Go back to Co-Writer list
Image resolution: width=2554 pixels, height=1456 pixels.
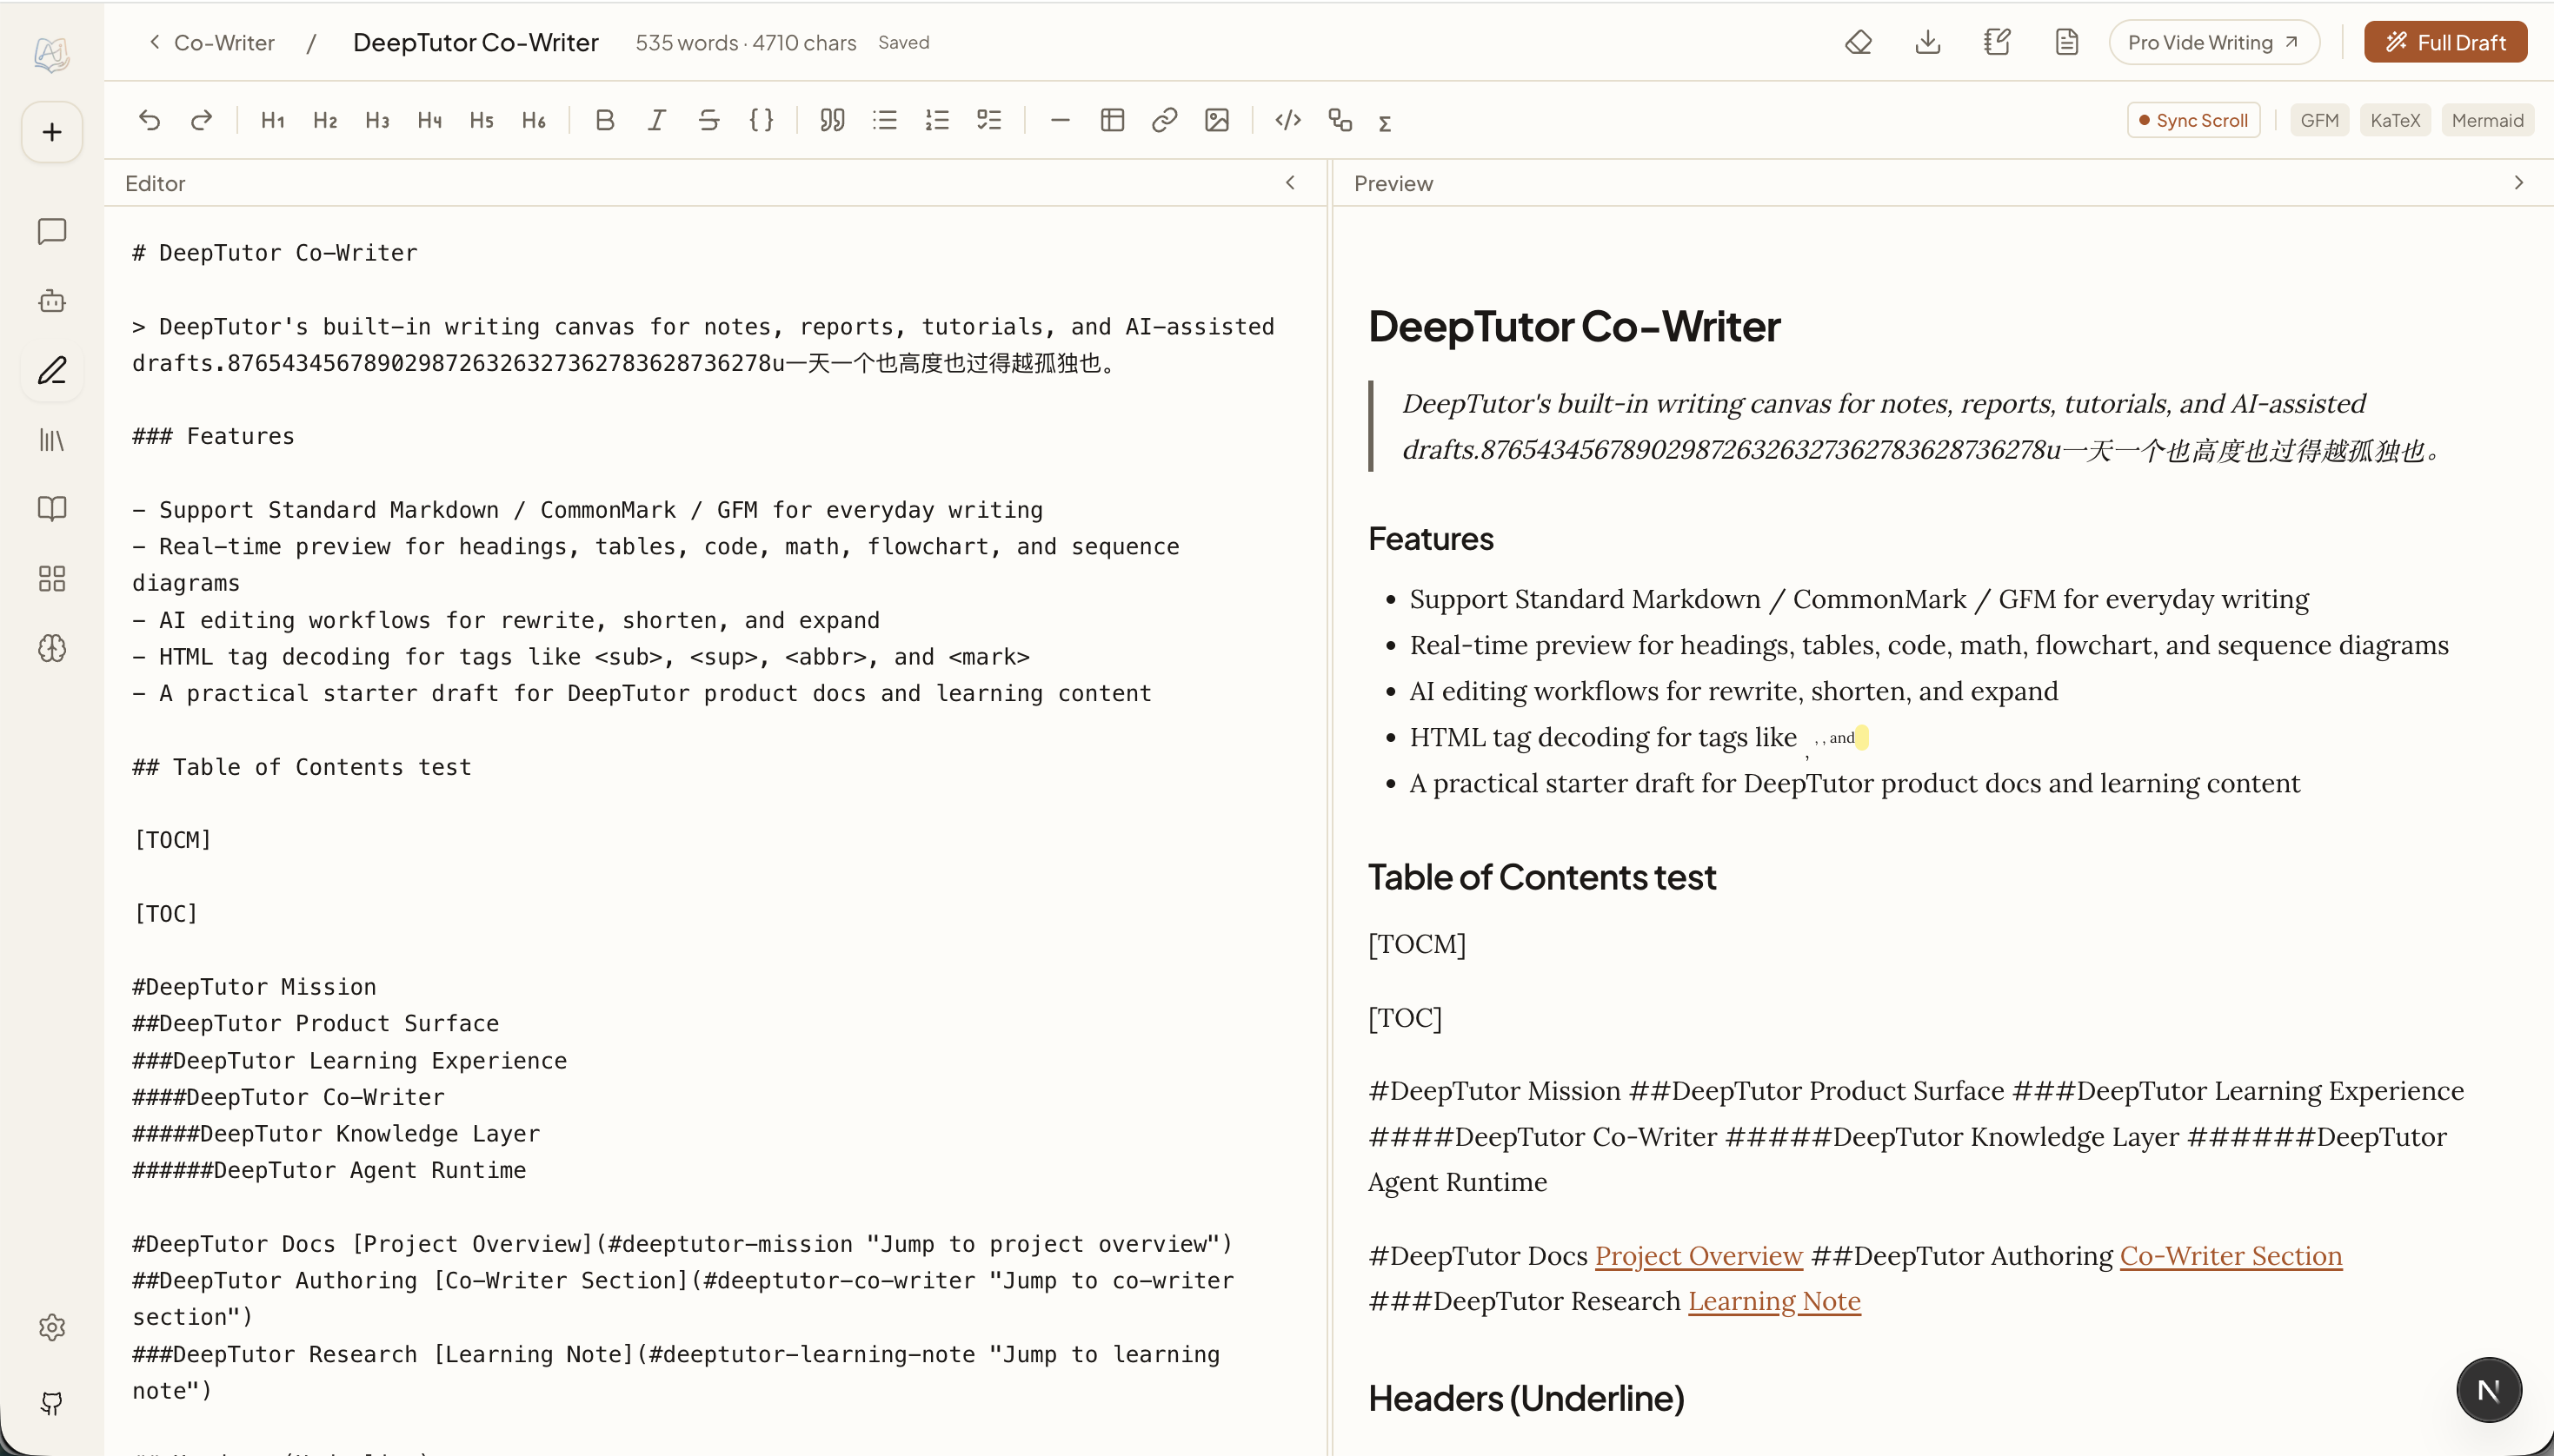[x=211, y=42]
